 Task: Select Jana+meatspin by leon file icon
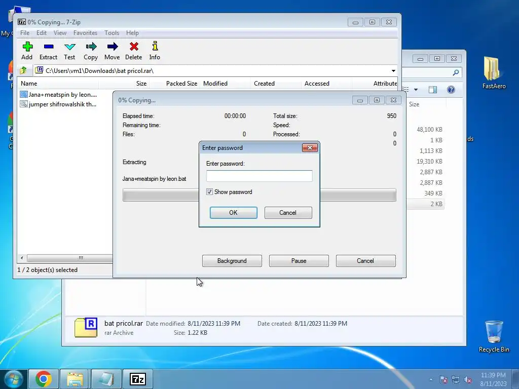pyautogui.click(x=23, y=95)
